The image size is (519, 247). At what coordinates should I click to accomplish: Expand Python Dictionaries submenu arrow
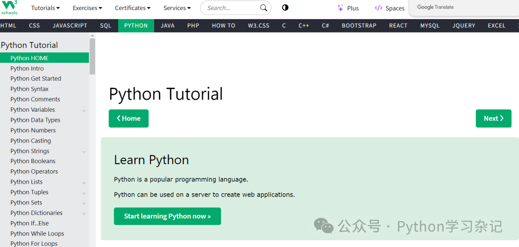coord(84,214)
